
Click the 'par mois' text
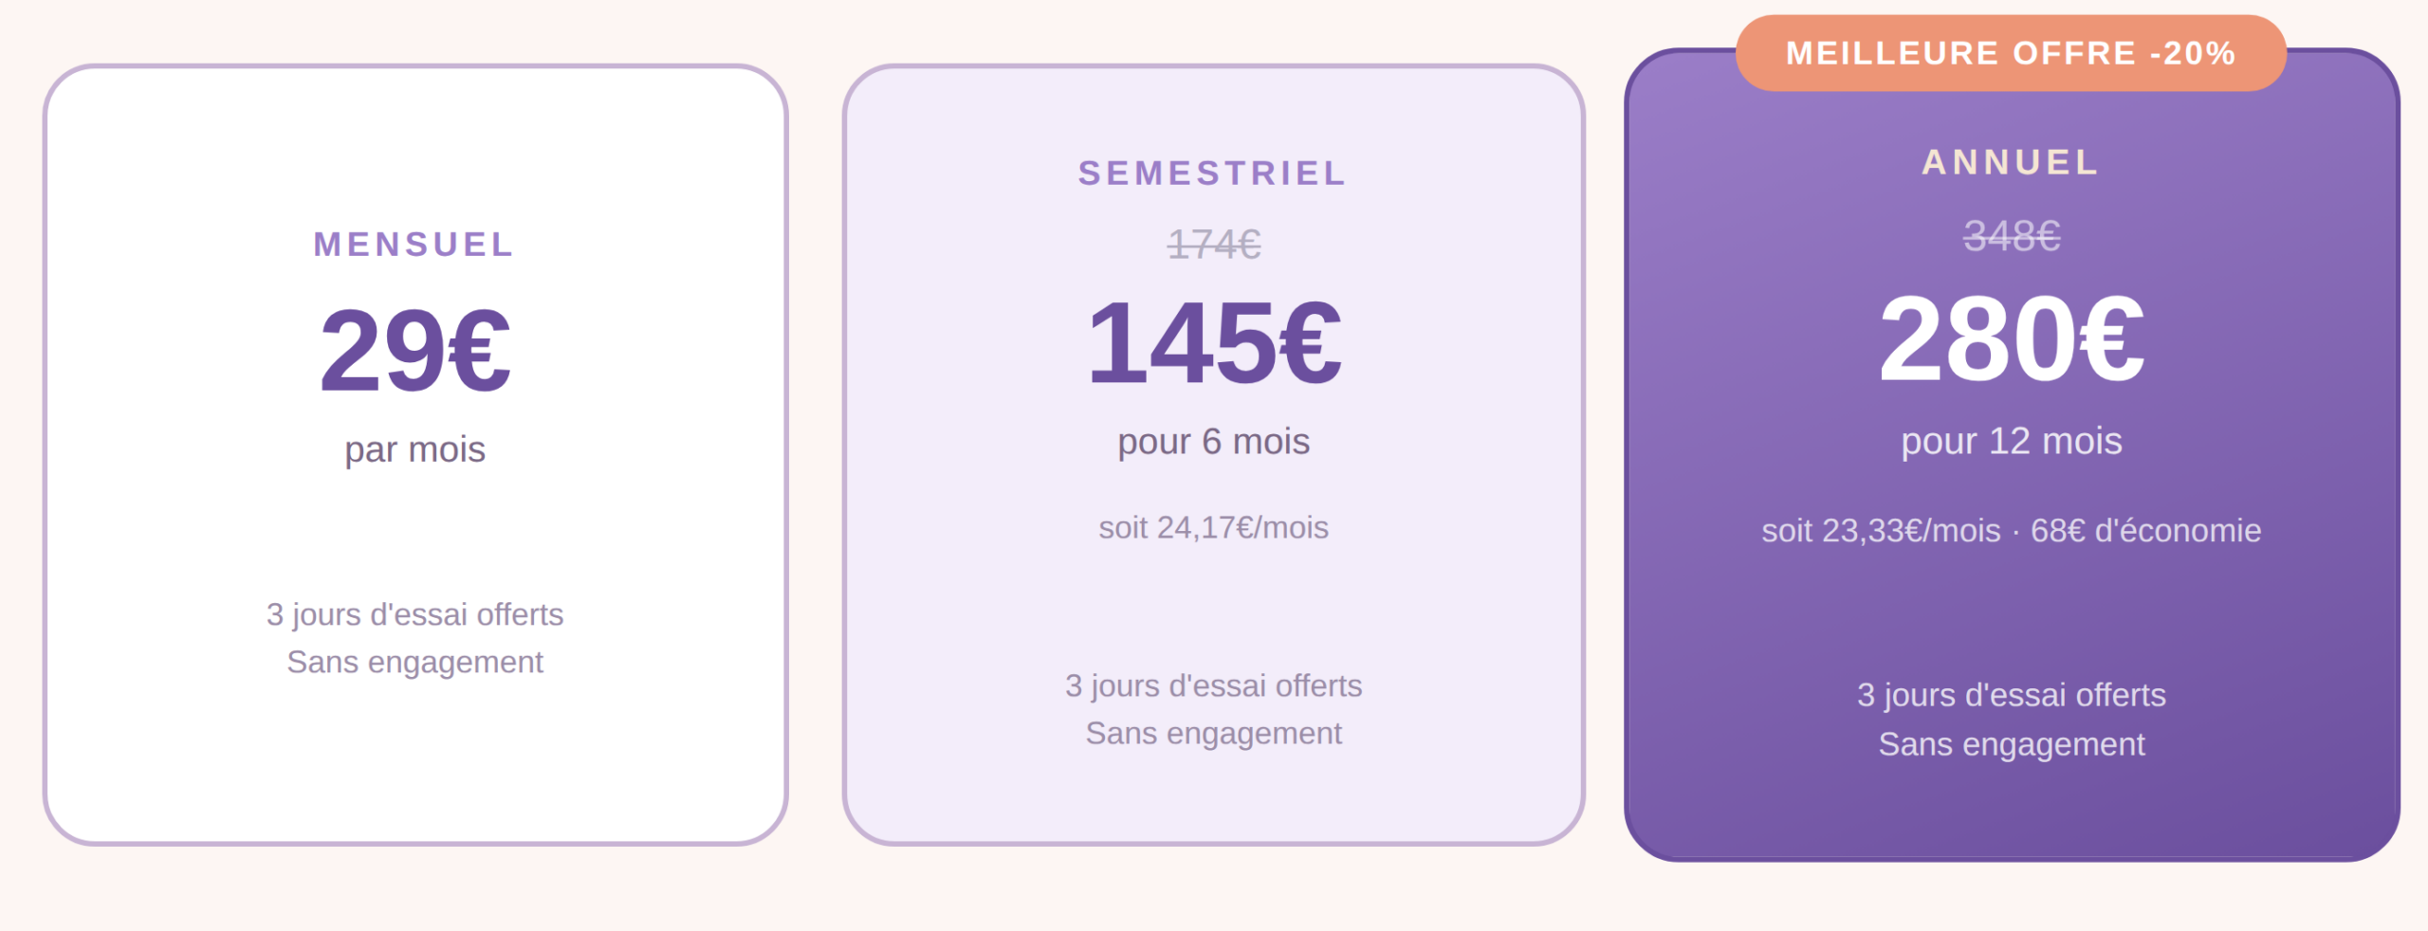[x=414, y=449]
